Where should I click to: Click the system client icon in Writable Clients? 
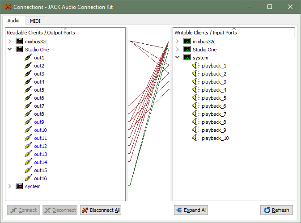click(x=187, y=58)
